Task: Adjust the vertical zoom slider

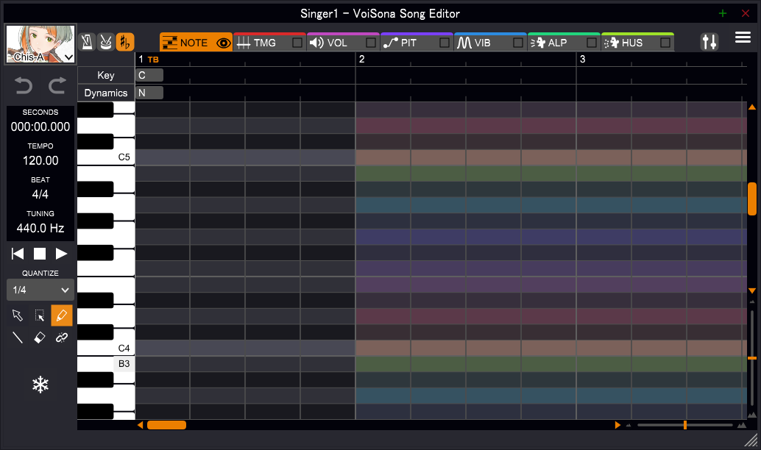Action: coord(752,358)
